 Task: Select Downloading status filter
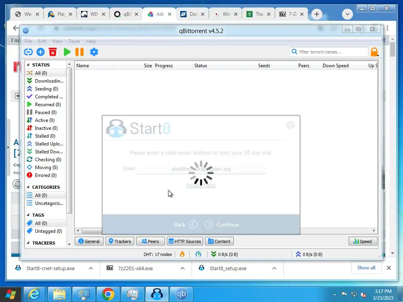click(46, 81)
